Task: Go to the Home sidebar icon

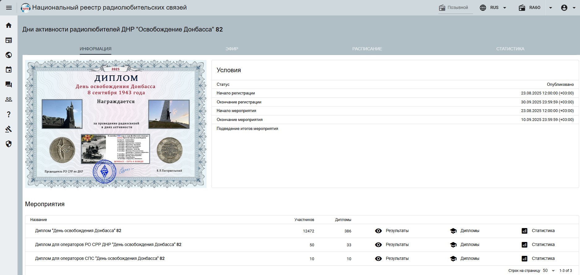Action: (x=9, y=25)
